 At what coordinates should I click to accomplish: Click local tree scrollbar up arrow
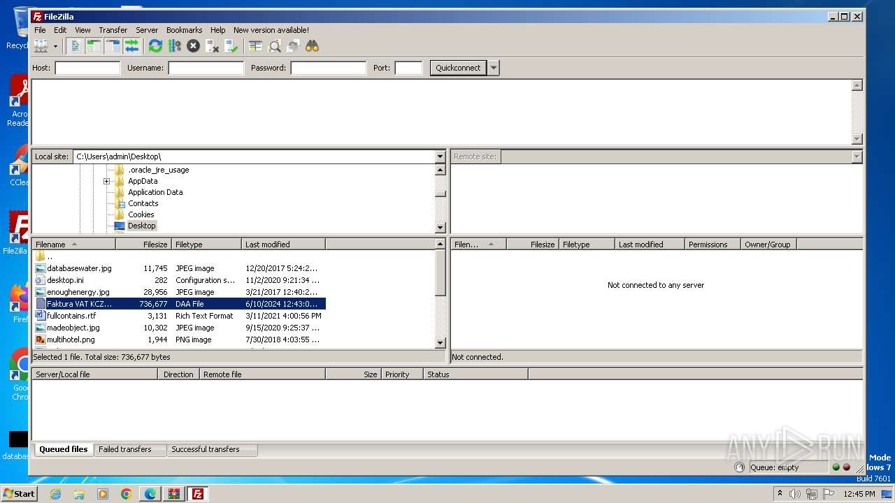(x=441, y=170)
